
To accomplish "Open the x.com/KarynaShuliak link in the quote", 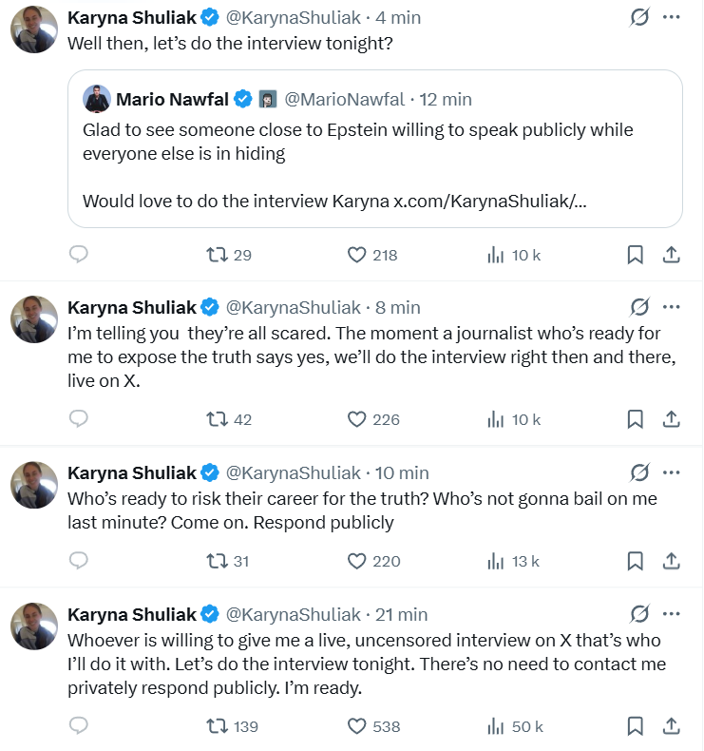I will pos(491,202).
